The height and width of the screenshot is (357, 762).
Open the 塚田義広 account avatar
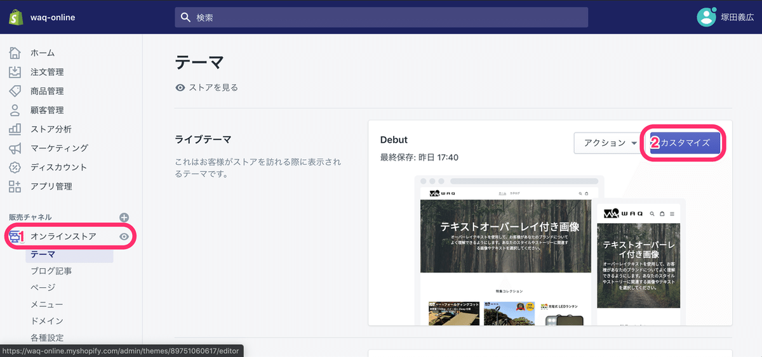tap(706, 17)
